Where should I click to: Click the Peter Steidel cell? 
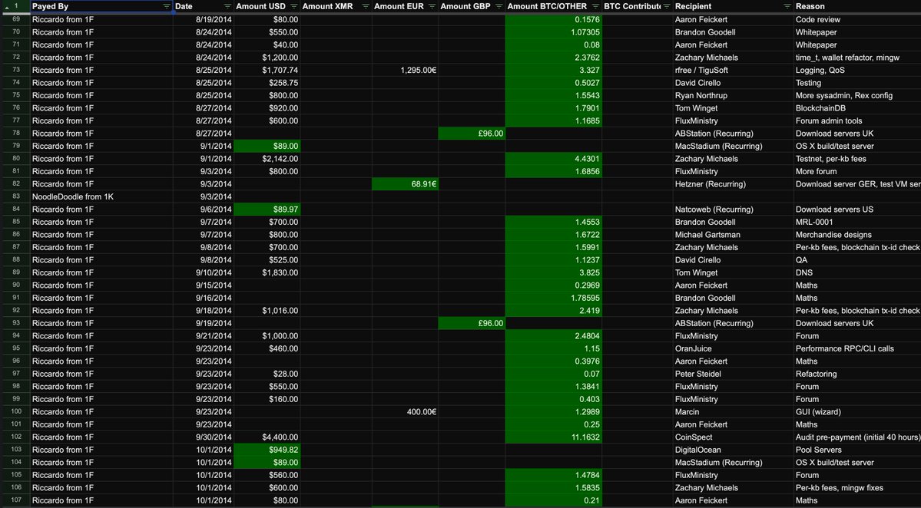(x=733, y=374)
